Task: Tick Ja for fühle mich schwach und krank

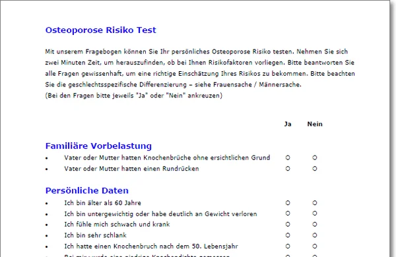Action: click(x=288, y=224)
